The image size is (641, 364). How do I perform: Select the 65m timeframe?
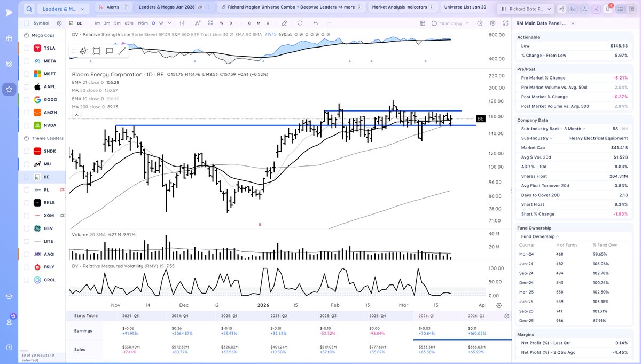(x=129, y=23)
